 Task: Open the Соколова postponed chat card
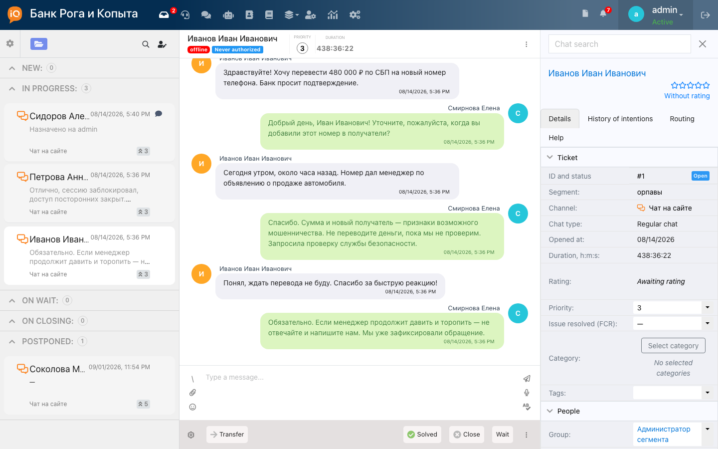90,385
